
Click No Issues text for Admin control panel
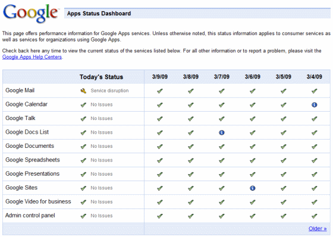102,216
